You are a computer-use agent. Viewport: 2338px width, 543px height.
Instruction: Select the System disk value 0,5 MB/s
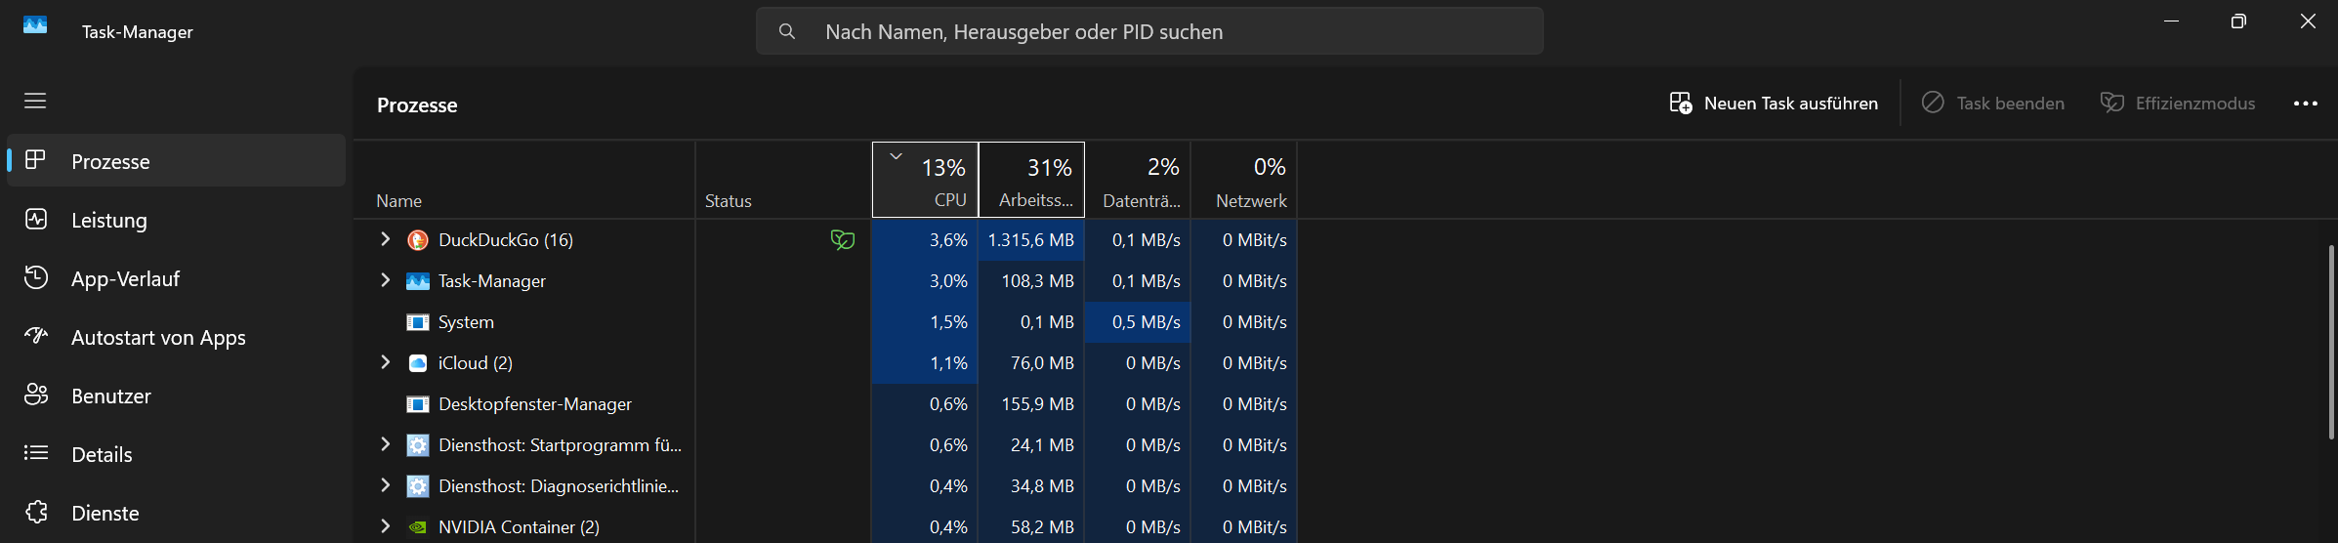coord(1138,322)
